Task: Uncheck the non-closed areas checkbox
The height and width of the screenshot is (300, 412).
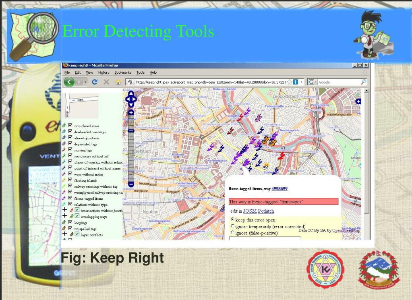Action: point(70,125)
